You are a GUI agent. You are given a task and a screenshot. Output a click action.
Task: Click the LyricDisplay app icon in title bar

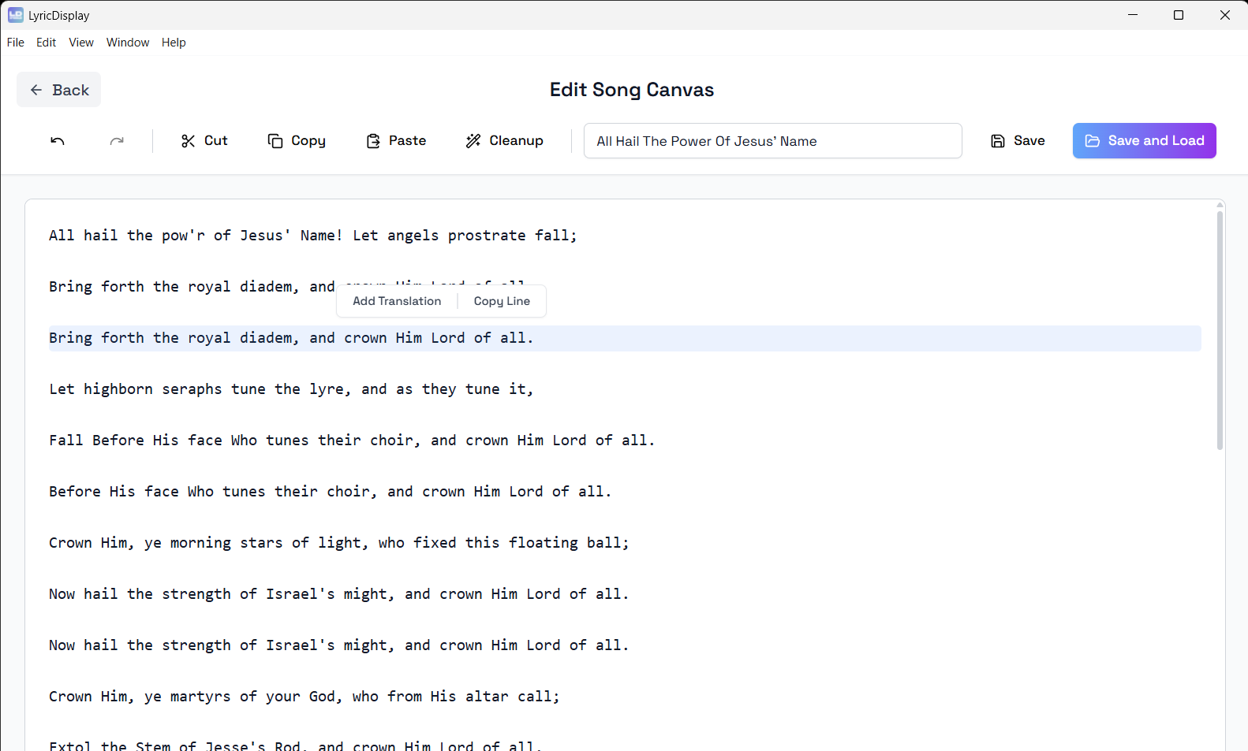[16, 15]
